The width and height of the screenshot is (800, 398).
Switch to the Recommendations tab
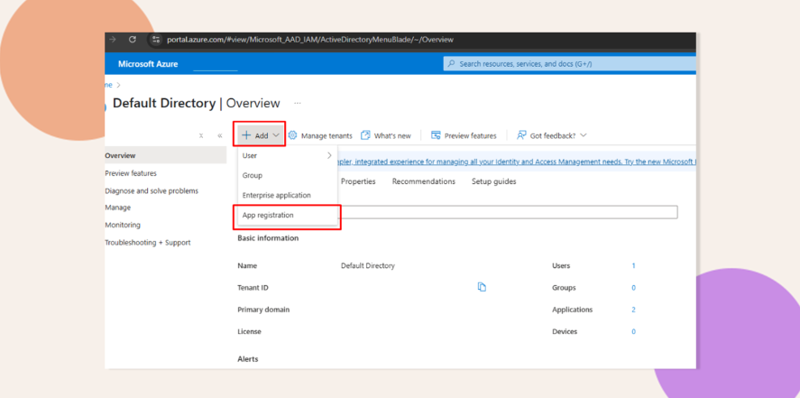coord(424,181)
